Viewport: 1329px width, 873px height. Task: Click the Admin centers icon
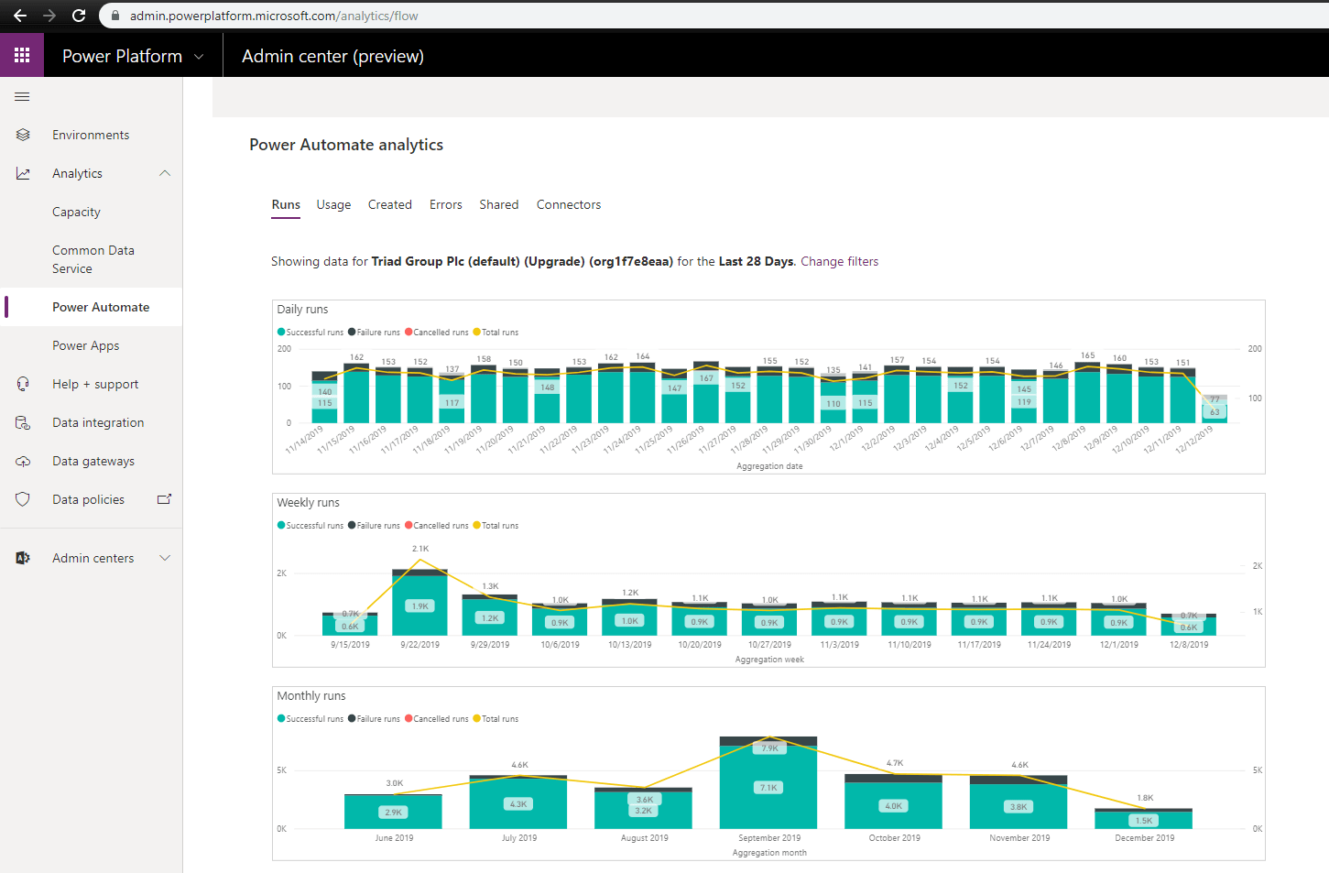tap(23, 558)
